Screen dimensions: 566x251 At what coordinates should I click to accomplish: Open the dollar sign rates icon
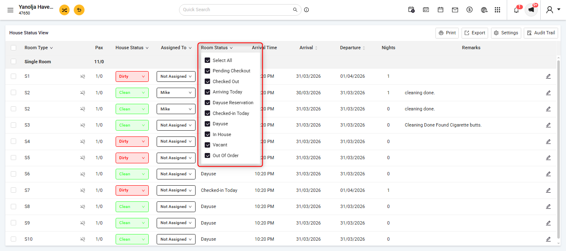(x=469, y=10)
